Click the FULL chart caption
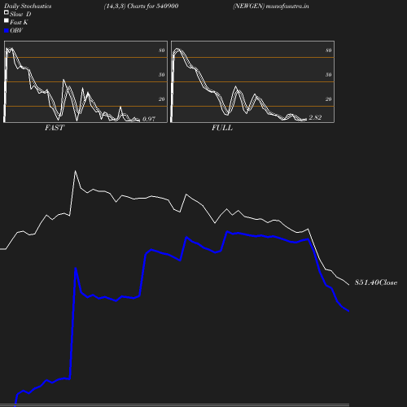The height and width of the screenshot is (407, 407). click(x=222, y=128)
